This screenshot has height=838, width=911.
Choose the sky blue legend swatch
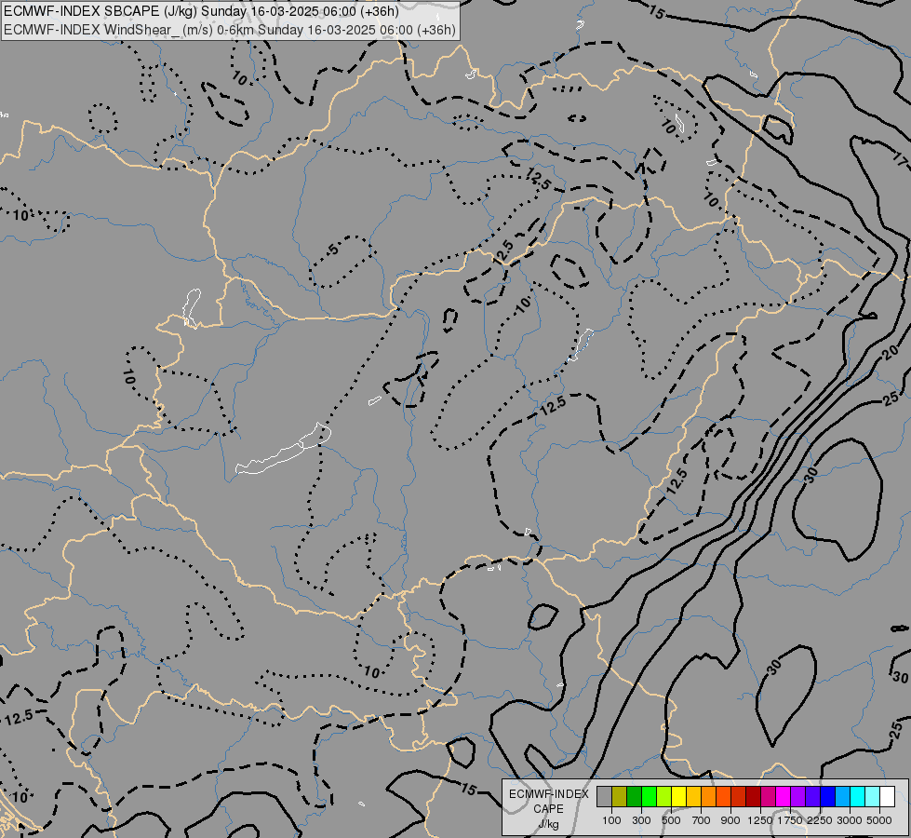pyautogui.click(x=843, y=796)
